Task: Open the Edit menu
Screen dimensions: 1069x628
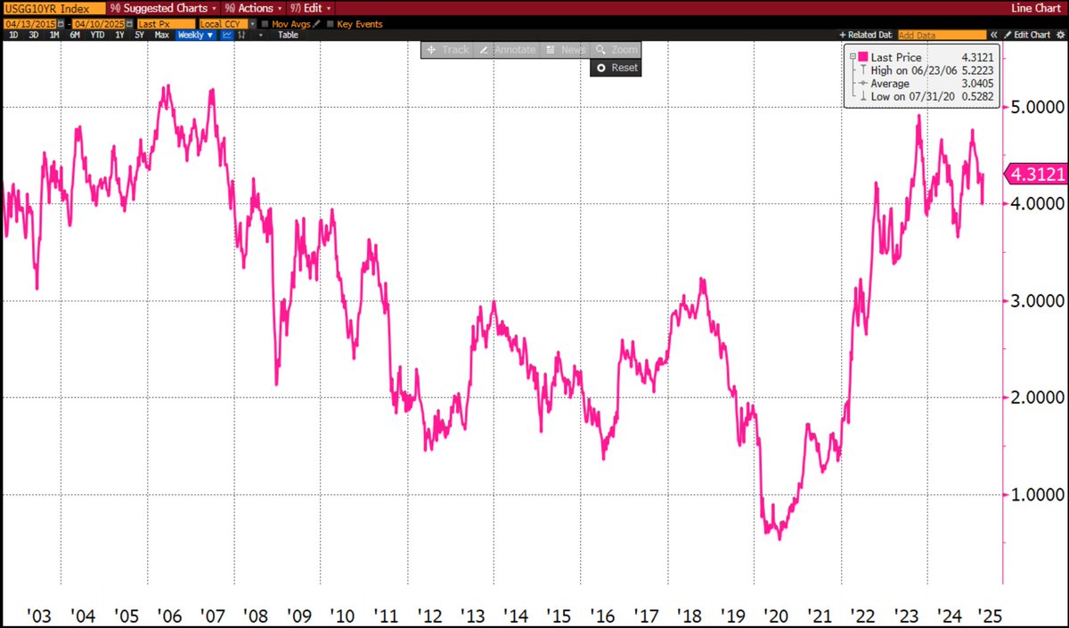Action: [x=310, y=8]
